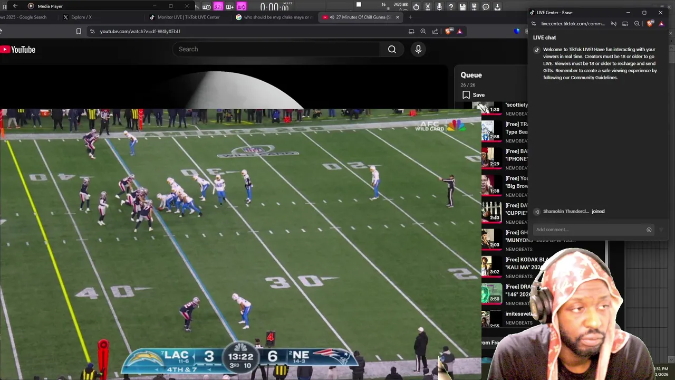Viewport: 675px width, 380px height.
Task: Open zoom control in YouTube address bar
Action: tap(423, 31)
